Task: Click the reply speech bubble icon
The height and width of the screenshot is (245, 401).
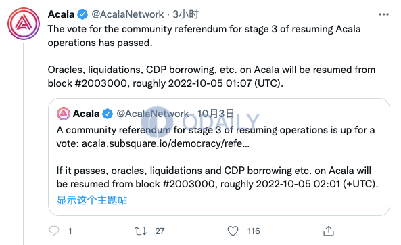Action: (54, 231)
